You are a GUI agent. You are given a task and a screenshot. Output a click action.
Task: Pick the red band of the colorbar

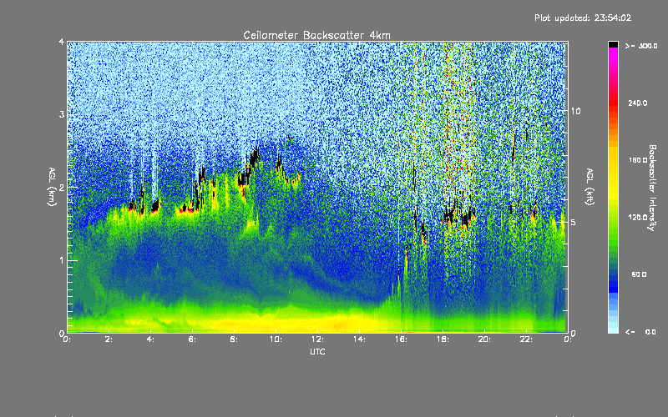tap(613, 102)
